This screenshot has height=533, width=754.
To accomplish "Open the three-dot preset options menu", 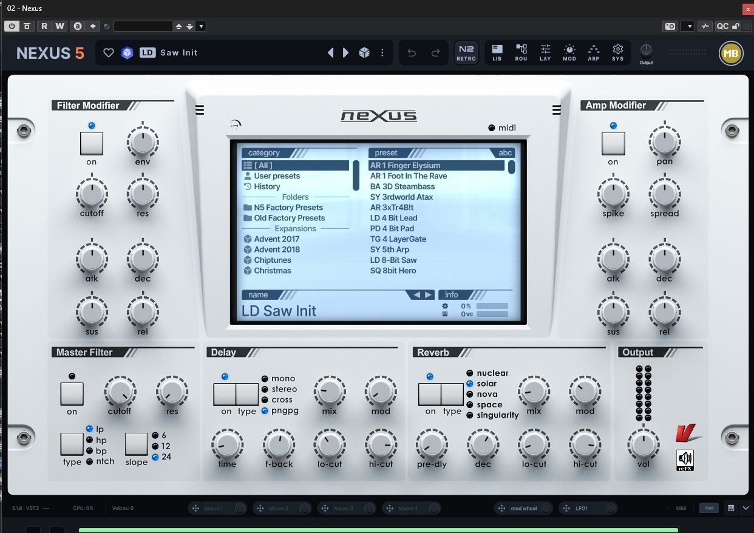I will tap(382, 53).
